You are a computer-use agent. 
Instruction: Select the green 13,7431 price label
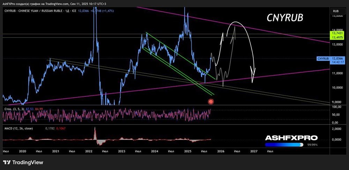(337, 33)
